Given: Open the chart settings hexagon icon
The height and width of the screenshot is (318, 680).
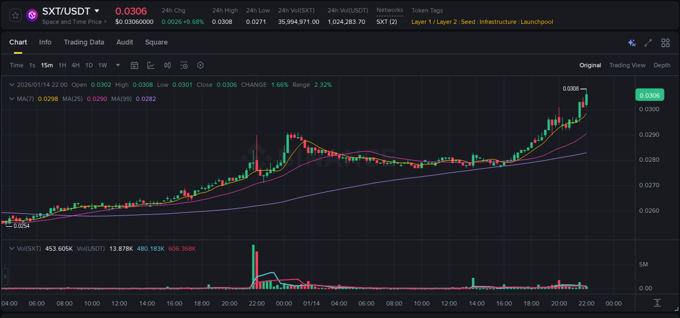Looking at the screenshot, I should click(x=200, y=65).
